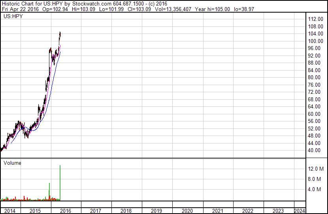Click the Op=102.94 open price value
The width and height of the screenshot is (328, 214).
[55, 9]
